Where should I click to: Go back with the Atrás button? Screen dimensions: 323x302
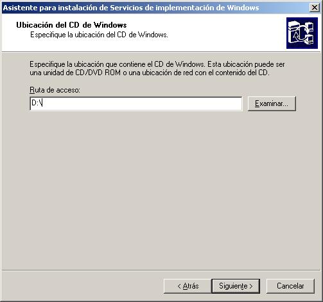pos(188,286)
